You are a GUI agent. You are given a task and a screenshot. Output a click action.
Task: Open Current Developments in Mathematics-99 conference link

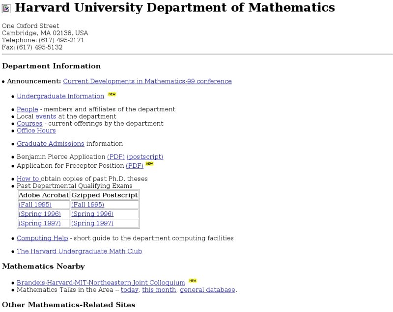coord(147,81)
